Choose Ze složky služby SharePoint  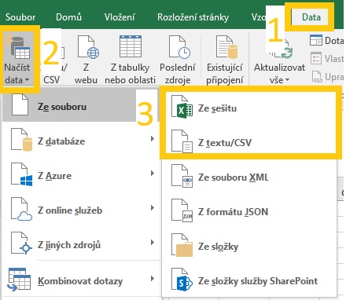[249, 281]
